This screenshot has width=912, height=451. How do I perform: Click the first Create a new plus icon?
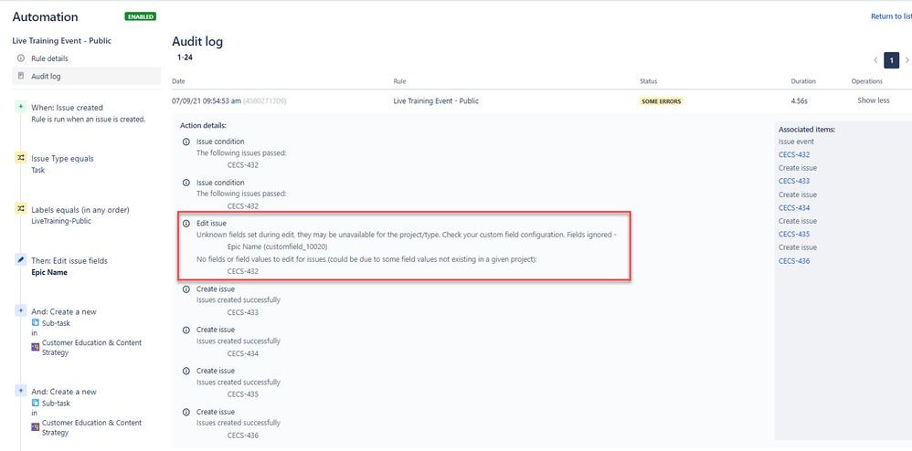(x=20, y=311)
